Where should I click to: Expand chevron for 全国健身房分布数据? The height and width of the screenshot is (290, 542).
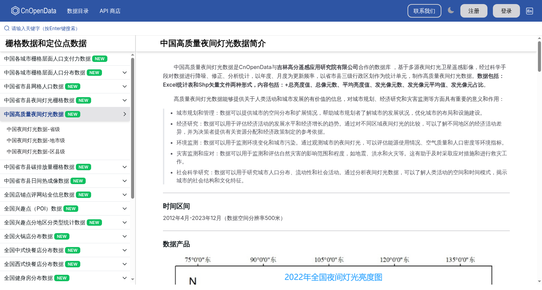tap(125, 278)
